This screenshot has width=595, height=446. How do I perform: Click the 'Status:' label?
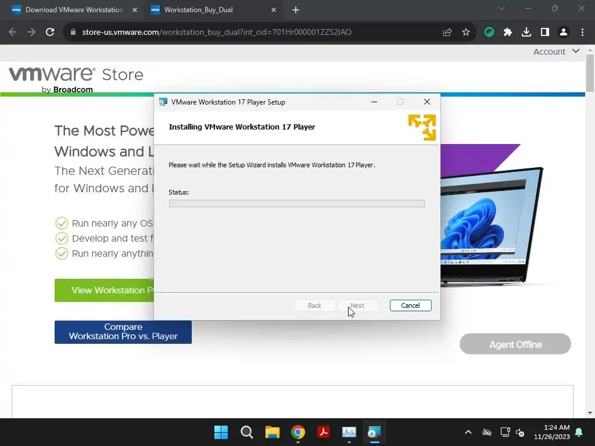click(179, 192)
